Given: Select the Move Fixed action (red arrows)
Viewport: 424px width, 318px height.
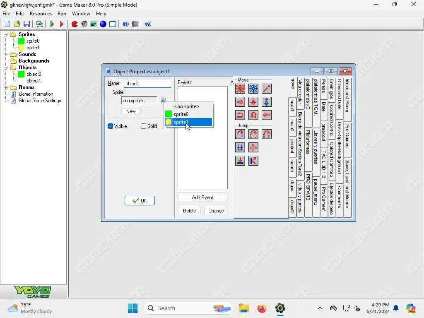Looking at the screenshot, I should click(x=240, y=89).
